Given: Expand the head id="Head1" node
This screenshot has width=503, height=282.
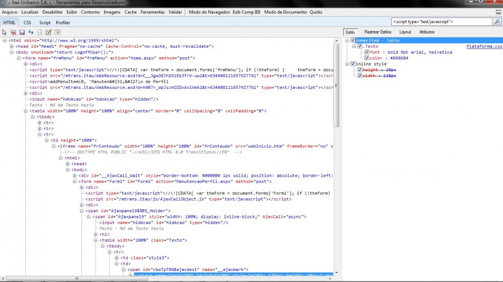Looking at the screenshot, I should point(12,46).
